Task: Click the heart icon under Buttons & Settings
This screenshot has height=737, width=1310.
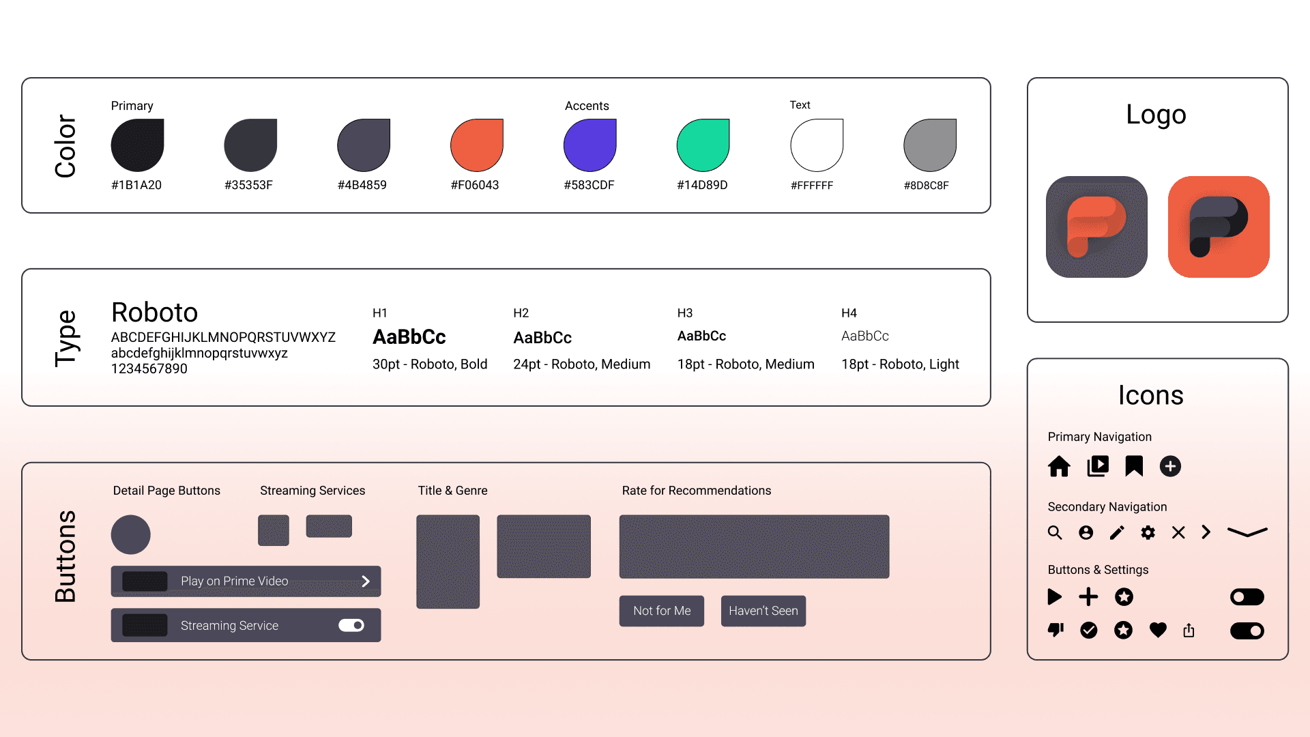Action: pos(1157,631)
